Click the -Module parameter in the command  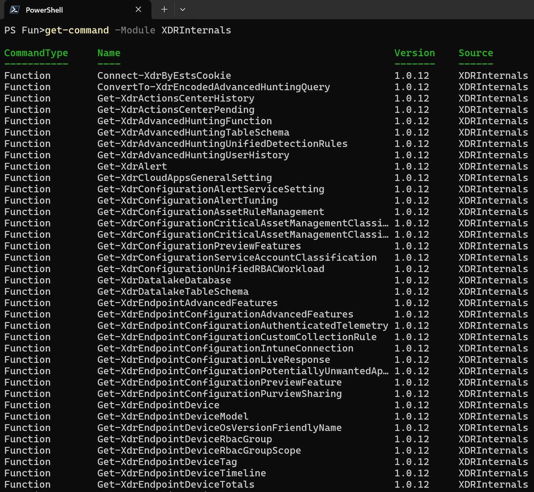coord(135,30)
